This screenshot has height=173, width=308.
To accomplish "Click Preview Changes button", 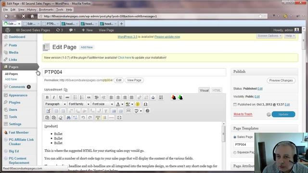I will point(281,81).
